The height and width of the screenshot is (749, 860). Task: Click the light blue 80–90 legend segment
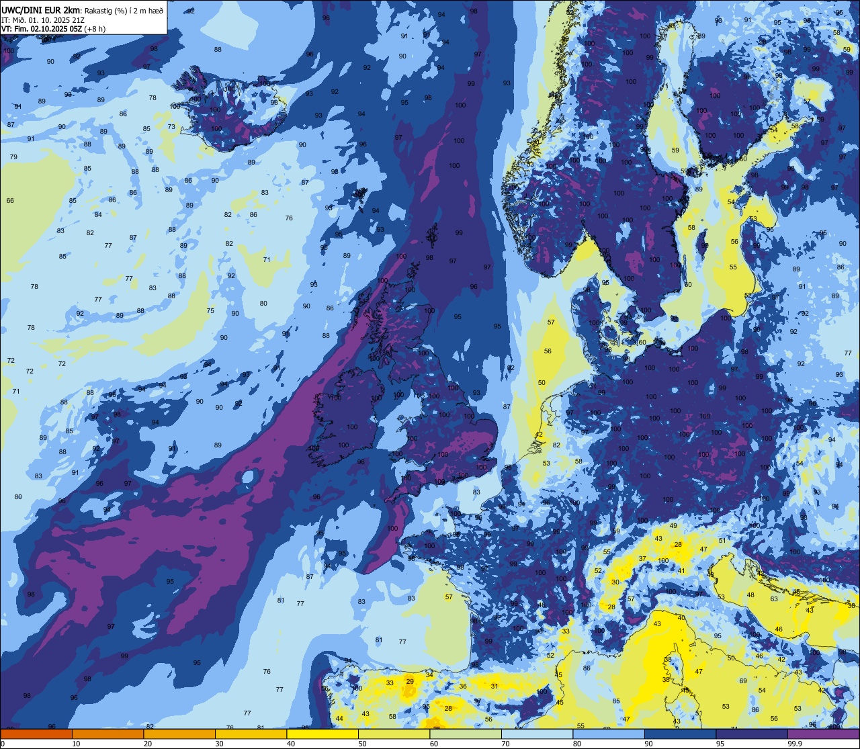(x=609, y=734)
